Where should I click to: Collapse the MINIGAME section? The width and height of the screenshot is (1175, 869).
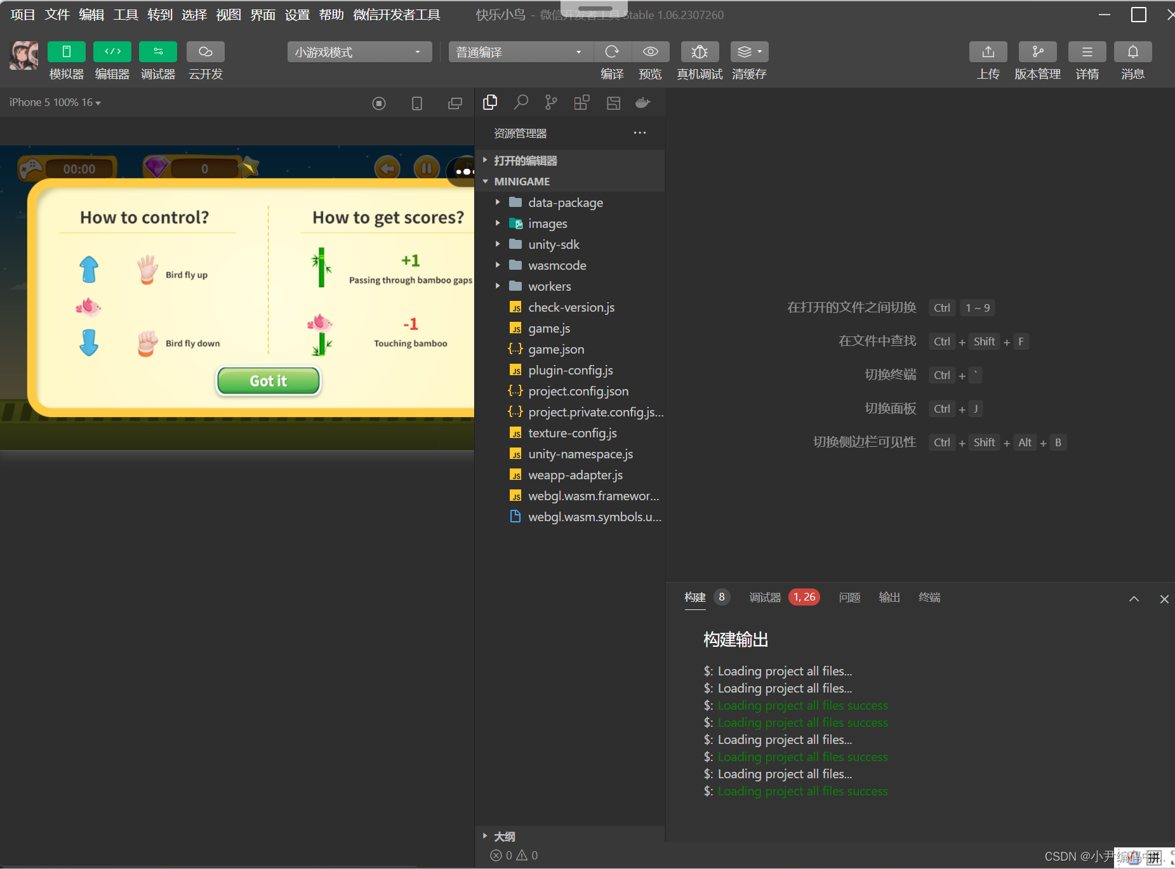click(570, 182)
